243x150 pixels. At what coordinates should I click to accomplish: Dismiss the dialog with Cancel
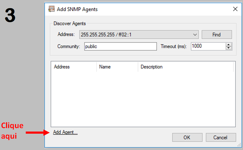tap(220, 137)
